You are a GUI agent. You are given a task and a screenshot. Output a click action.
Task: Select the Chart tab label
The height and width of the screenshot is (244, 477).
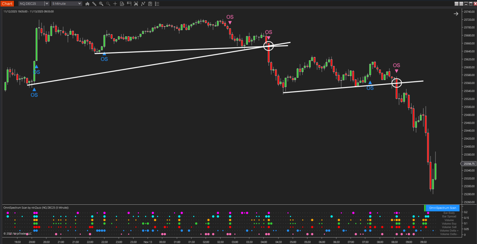coord(7,4)
